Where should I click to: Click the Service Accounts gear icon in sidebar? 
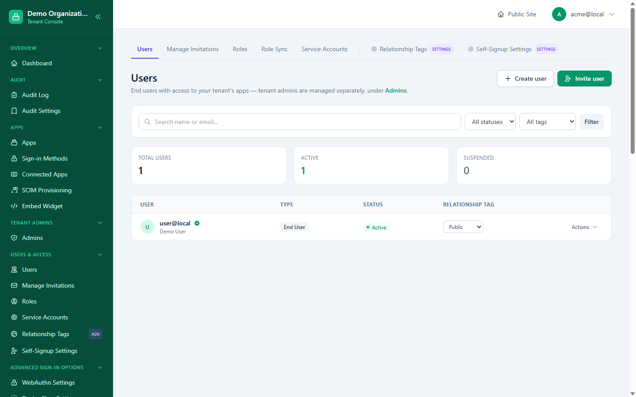point(14,317)
